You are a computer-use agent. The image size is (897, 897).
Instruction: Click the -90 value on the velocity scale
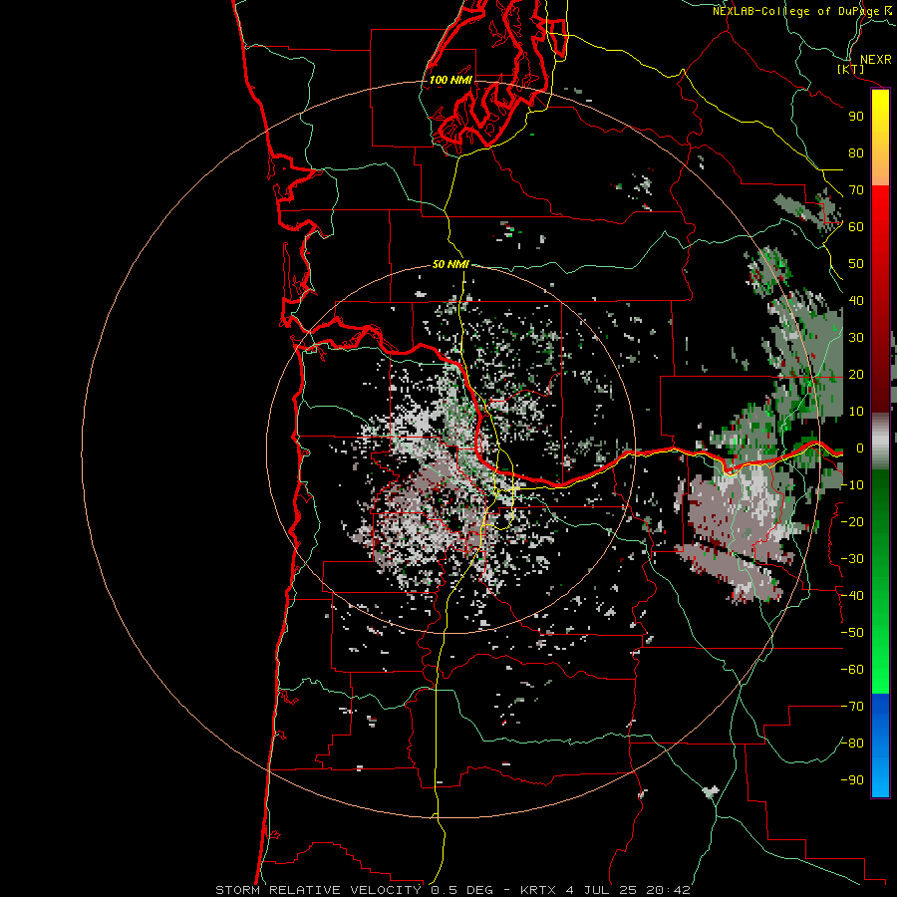(852, 780)
